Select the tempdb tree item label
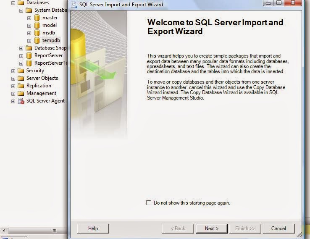 (x=51, y=40)
